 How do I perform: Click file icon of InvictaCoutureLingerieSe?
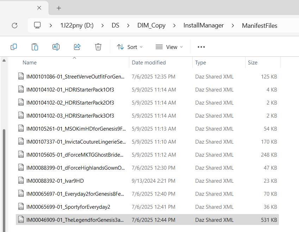tap(21, 142)
